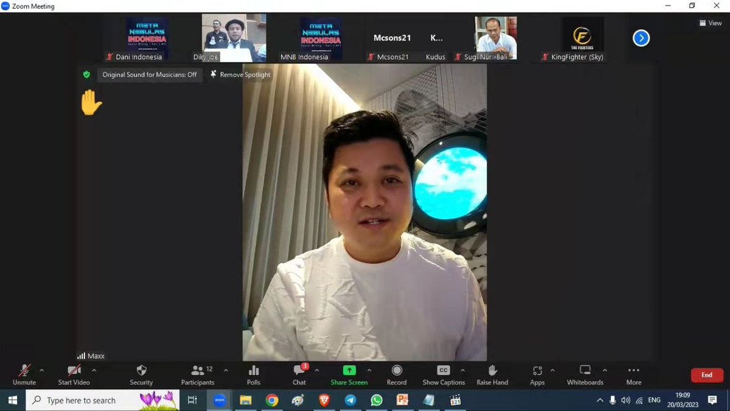Open the Apps button
Image resolution: width=730 pixels, height=411 pixels.
coord(537,374)
